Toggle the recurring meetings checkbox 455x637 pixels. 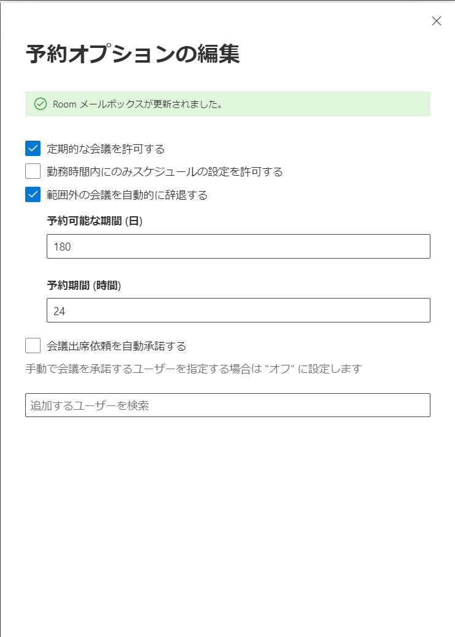(31, 147)
